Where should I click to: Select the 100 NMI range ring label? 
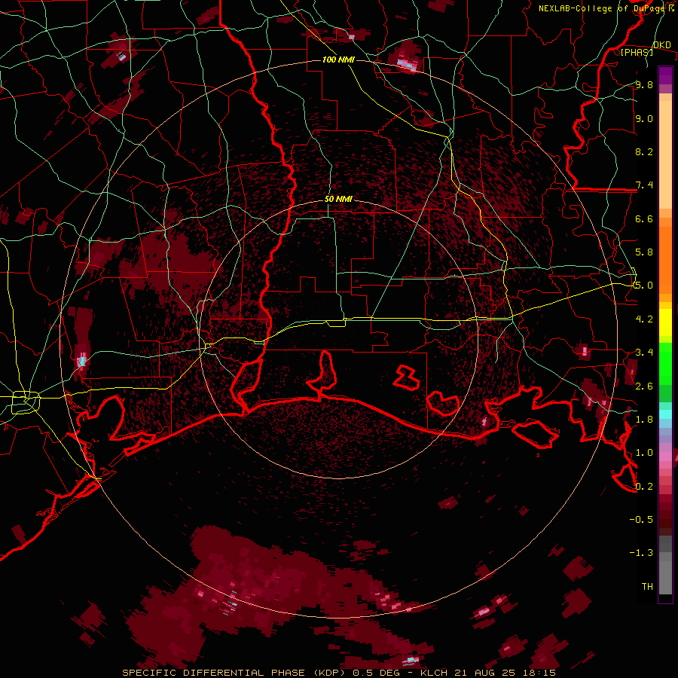click(338, 60)
